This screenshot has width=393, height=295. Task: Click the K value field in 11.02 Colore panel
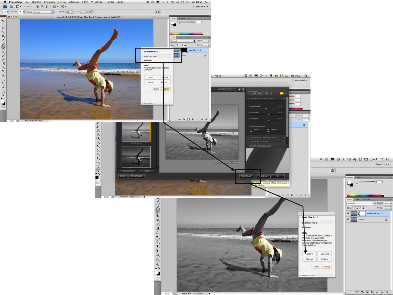(378, 182)
